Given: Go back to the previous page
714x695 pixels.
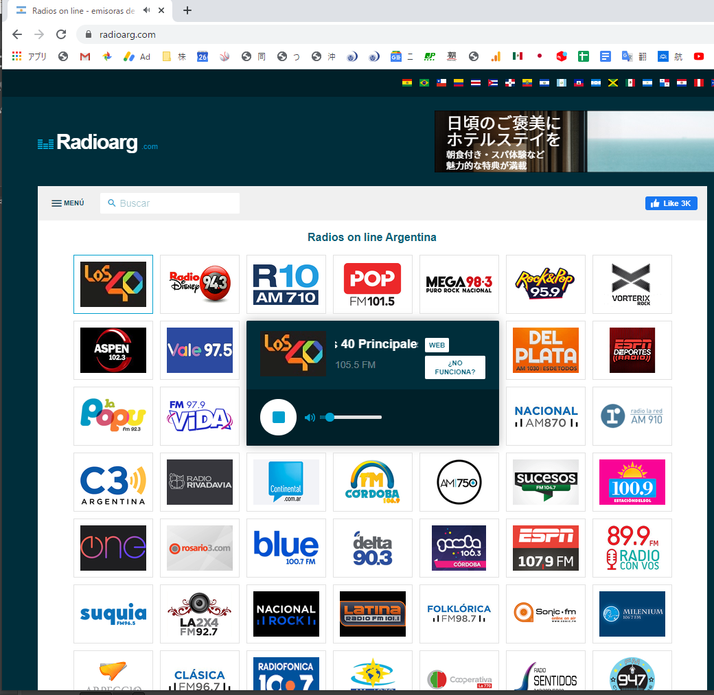Looking at the screenshot, I should pos(17,34).
